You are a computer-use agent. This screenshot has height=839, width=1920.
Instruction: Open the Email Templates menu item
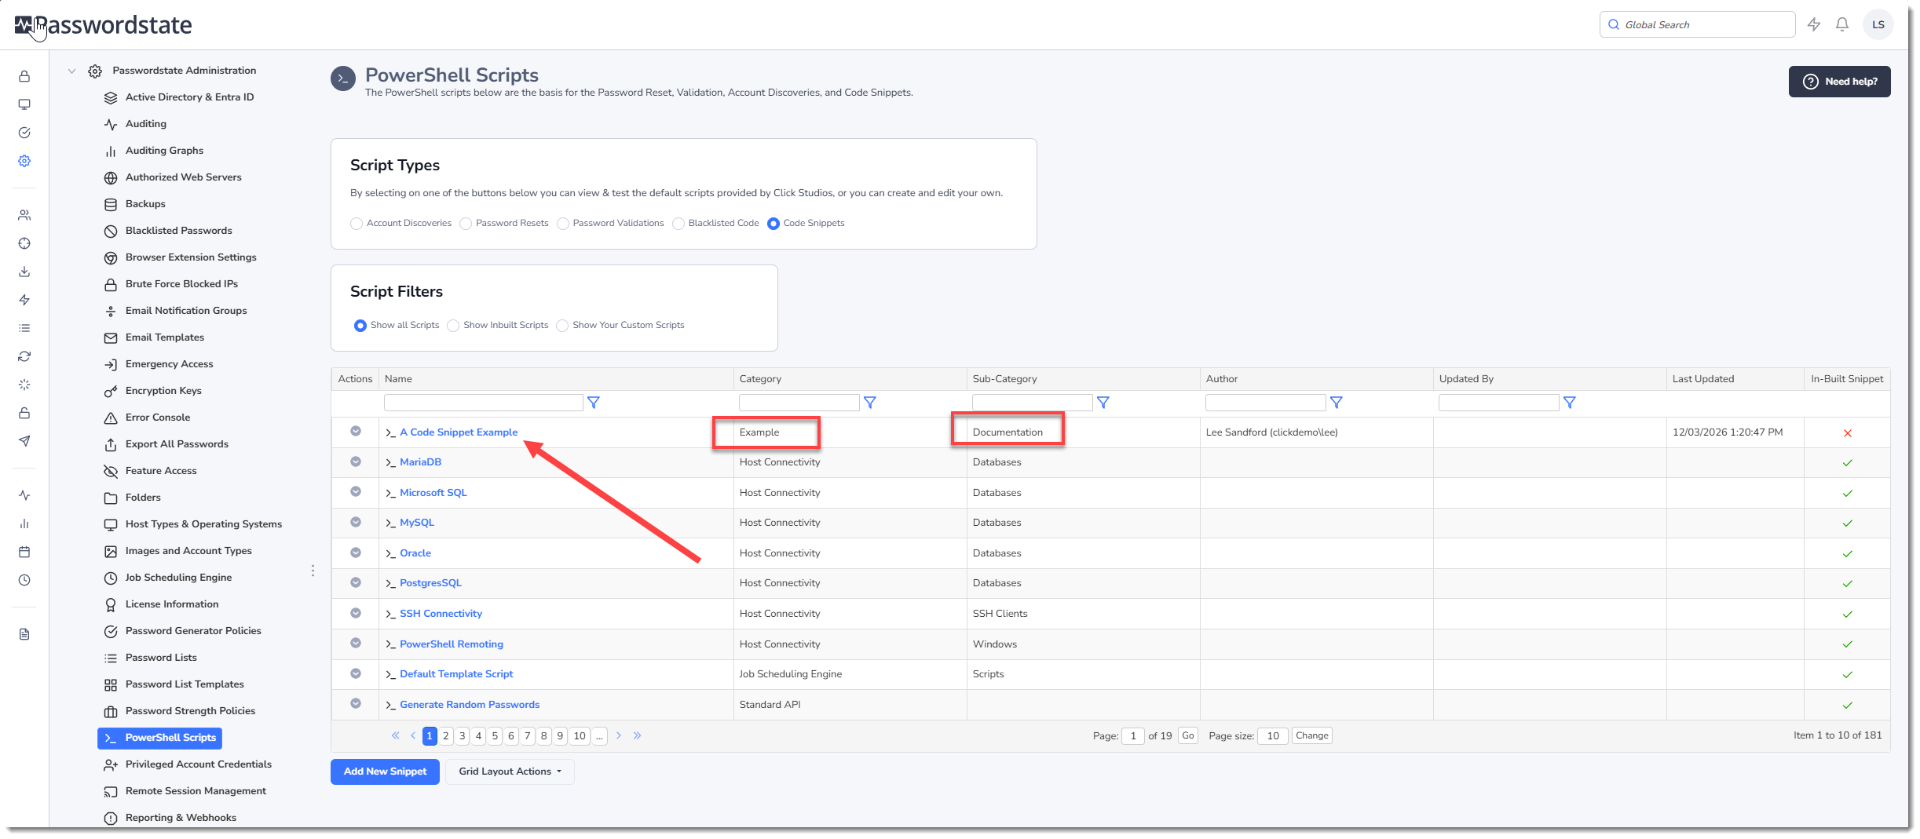[x=164, y=337]
